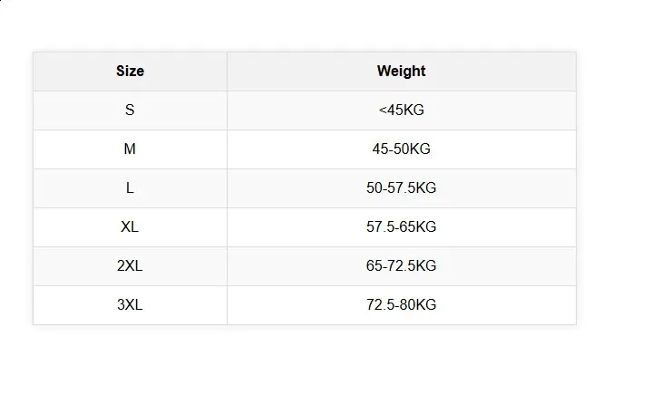Click the Weight column header
Screen dimensions: 652x394
401,71
